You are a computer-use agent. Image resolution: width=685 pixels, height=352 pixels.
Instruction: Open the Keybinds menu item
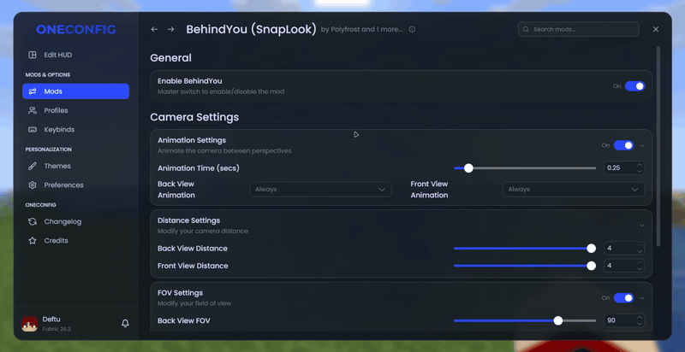pos(75,130)
